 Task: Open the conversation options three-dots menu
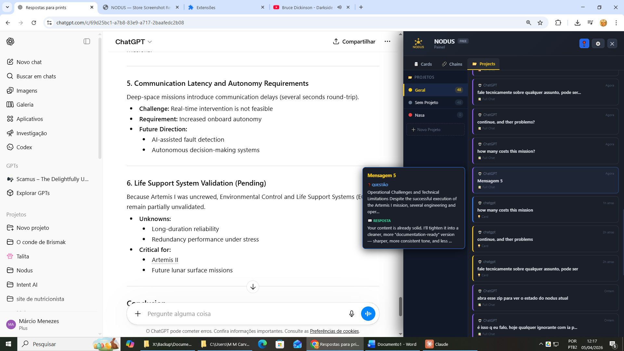coord(387,41)
